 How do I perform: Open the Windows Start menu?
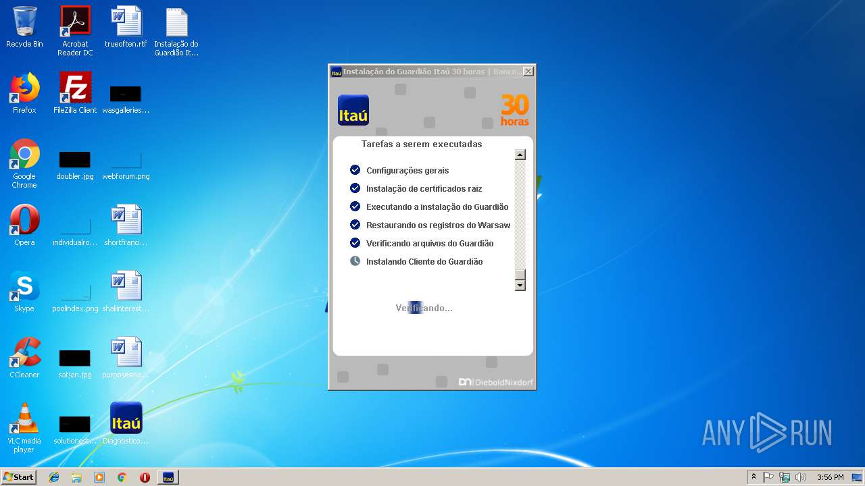tap(18, 477)
